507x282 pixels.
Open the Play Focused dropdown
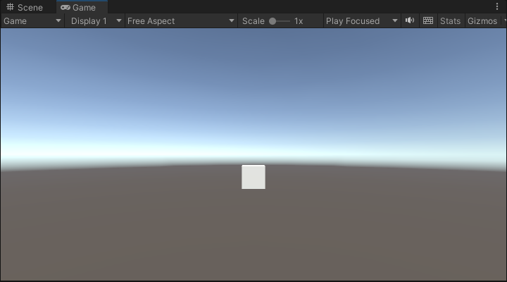pos(362,20)
